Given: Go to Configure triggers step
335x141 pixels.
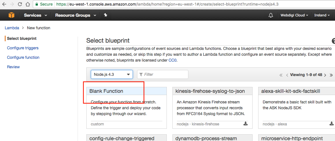Looking at the screenshot, I should point(23,48).
